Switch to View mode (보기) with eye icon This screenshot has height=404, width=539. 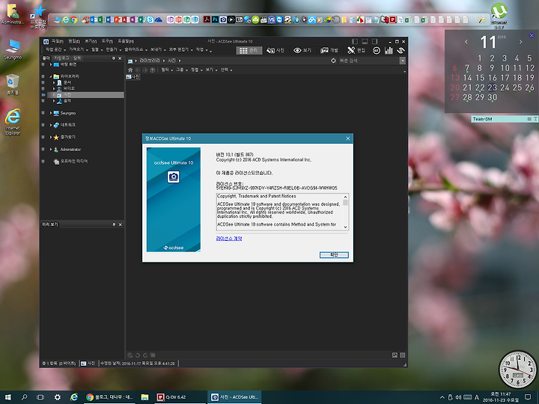pos(302,51)
